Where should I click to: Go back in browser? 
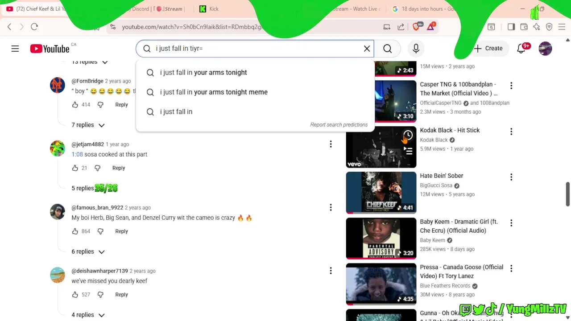click(9, 27)
